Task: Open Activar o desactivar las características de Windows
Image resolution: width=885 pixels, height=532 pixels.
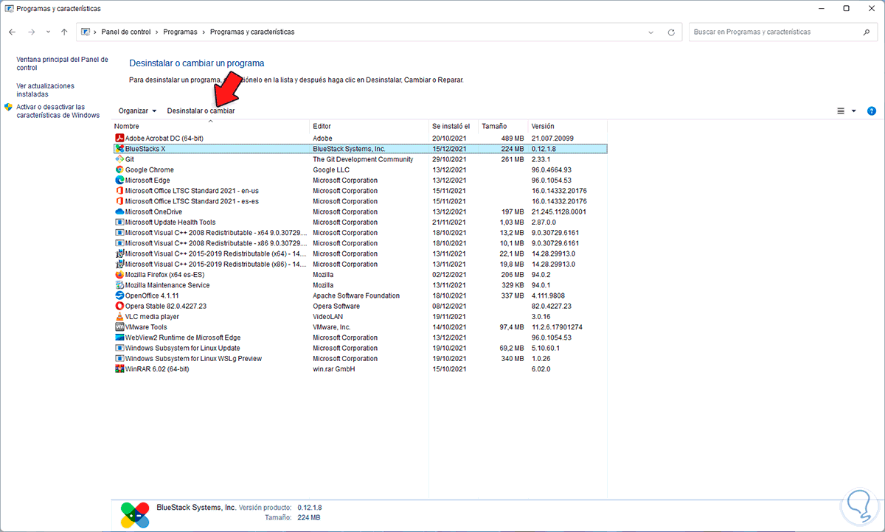Action: pos(58,111)
